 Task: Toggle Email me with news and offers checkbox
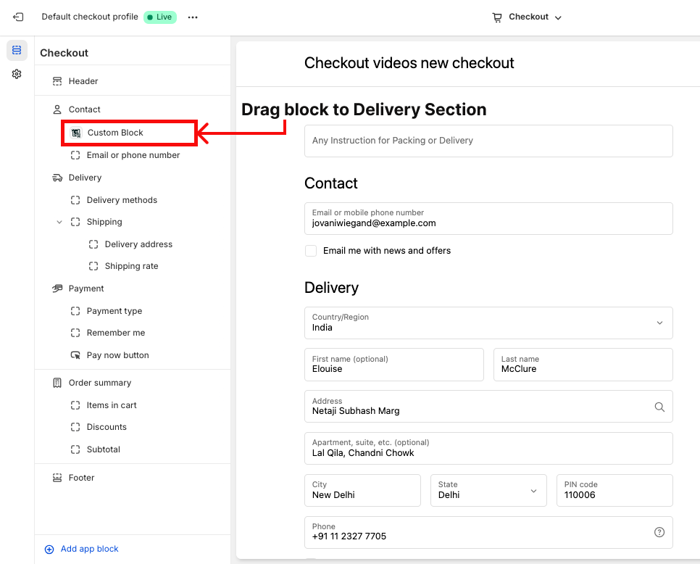click(x=311, y=251)
